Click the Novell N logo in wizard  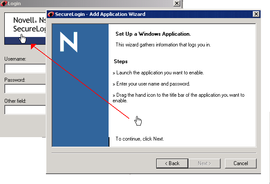coord(69,42)
